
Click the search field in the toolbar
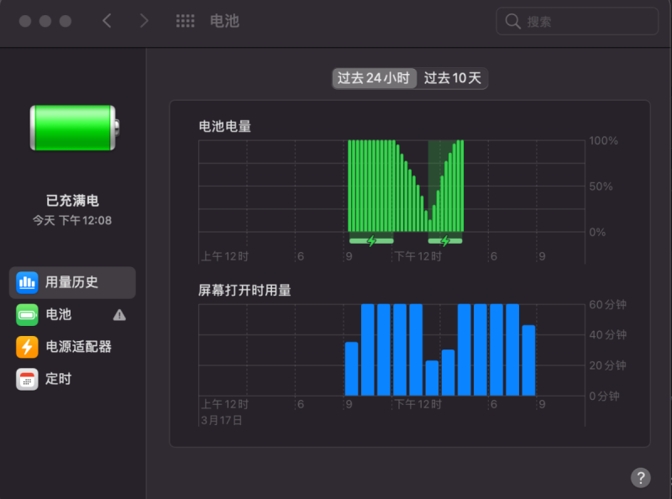pos(577,21)
